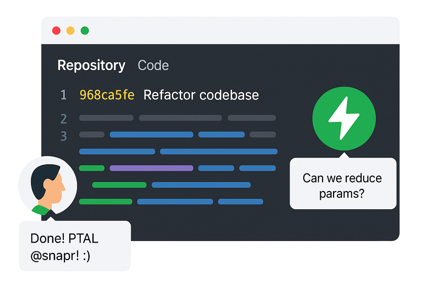Switch to the Code tab
Viewport: 432px width, 288px height.
click(153, 65)
